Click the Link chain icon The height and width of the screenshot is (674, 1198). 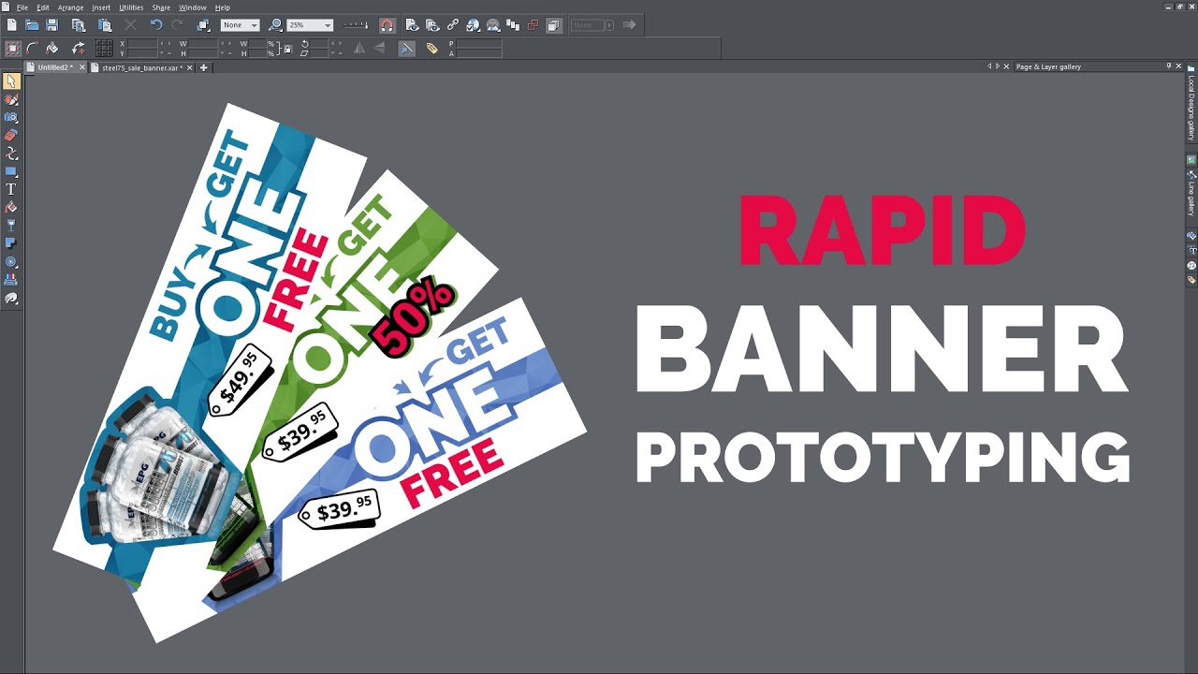pos(453,25)
